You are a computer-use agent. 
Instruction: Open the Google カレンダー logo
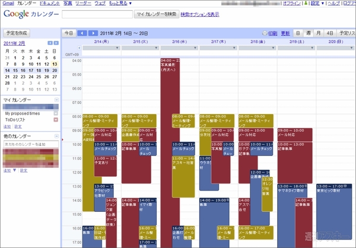(31, 14)
